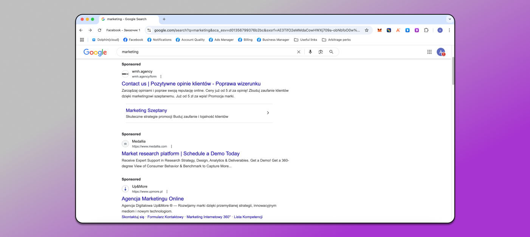Screen dimensions: 530x237
Task: Open the Agencja Marketingu Online ad result
Action: click(152, 199)
